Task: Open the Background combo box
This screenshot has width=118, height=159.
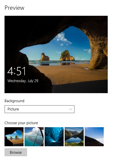Action: coord(40,109)
